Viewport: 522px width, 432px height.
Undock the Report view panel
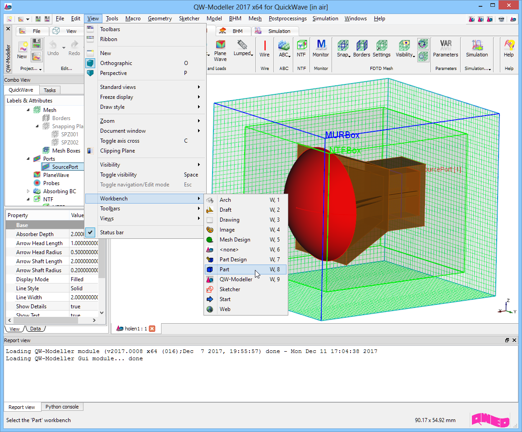coord(507,340)
